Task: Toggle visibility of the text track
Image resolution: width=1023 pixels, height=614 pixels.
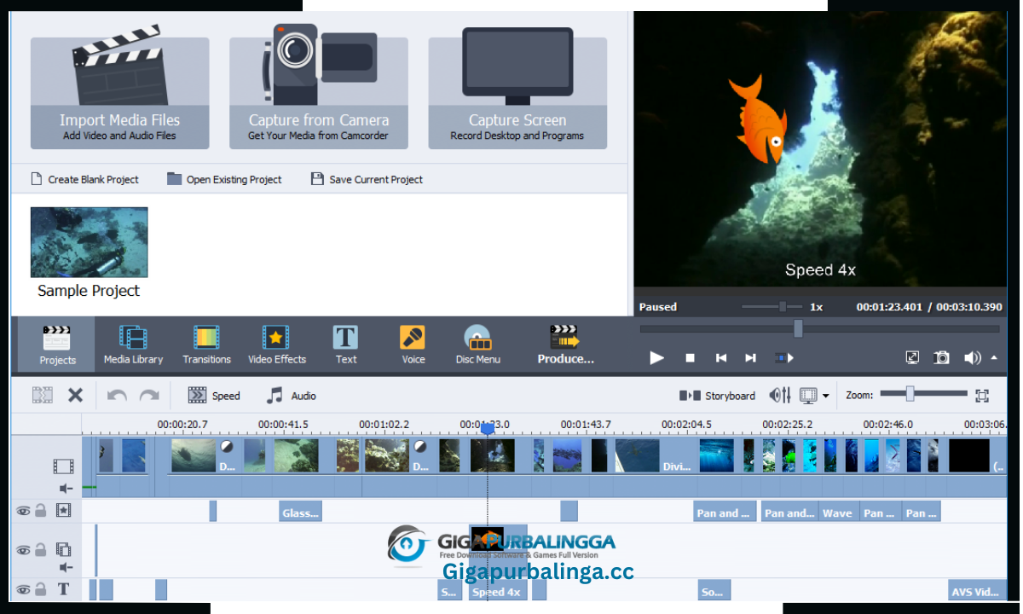Action: pyautogui.click(x=23, y=589)
